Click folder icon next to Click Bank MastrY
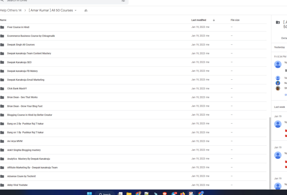 pyautogui.click(x=2, y=88)
